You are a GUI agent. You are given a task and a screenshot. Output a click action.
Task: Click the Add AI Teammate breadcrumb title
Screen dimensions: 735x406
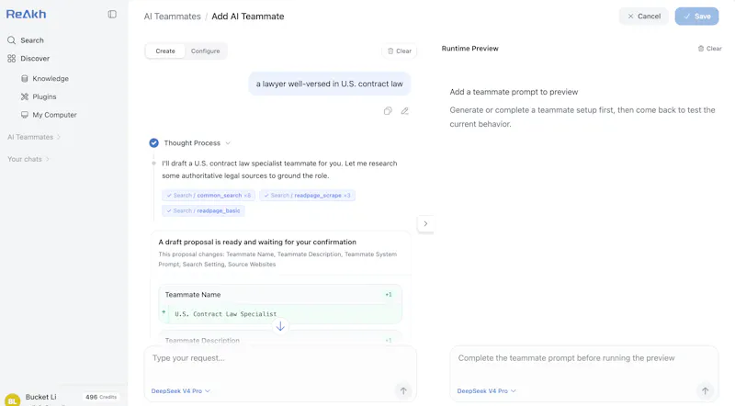click(248, 17)
